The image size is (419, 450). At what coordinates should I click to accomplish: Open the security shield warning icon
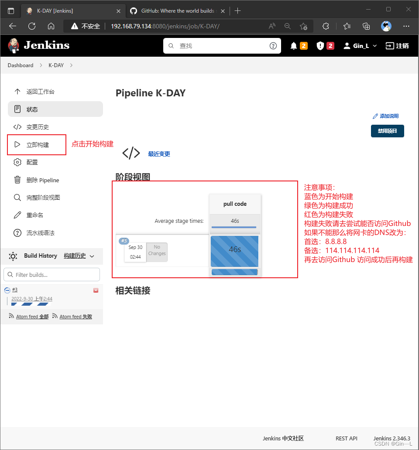click(320, 46)
